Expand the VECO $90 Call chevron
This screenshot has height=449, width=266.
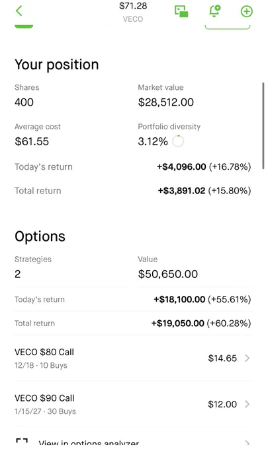click(247, 404)
